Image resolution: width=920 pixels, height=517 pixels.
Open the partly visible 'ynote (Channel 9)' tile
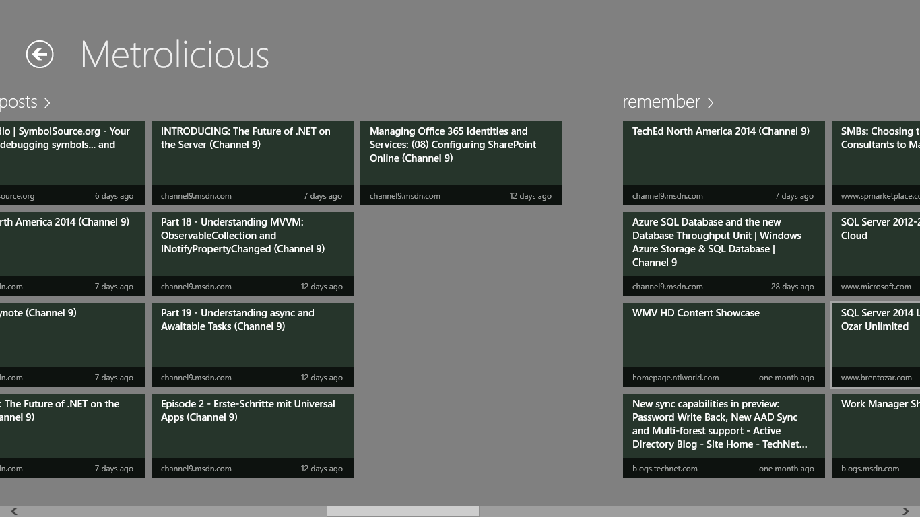(x=72, y=345)
